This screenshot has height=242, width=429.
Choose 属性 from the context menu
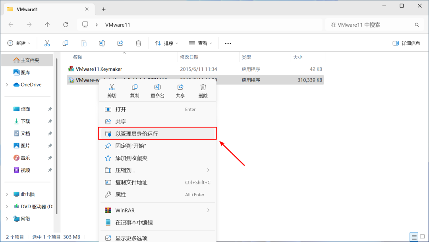point(158,195)
